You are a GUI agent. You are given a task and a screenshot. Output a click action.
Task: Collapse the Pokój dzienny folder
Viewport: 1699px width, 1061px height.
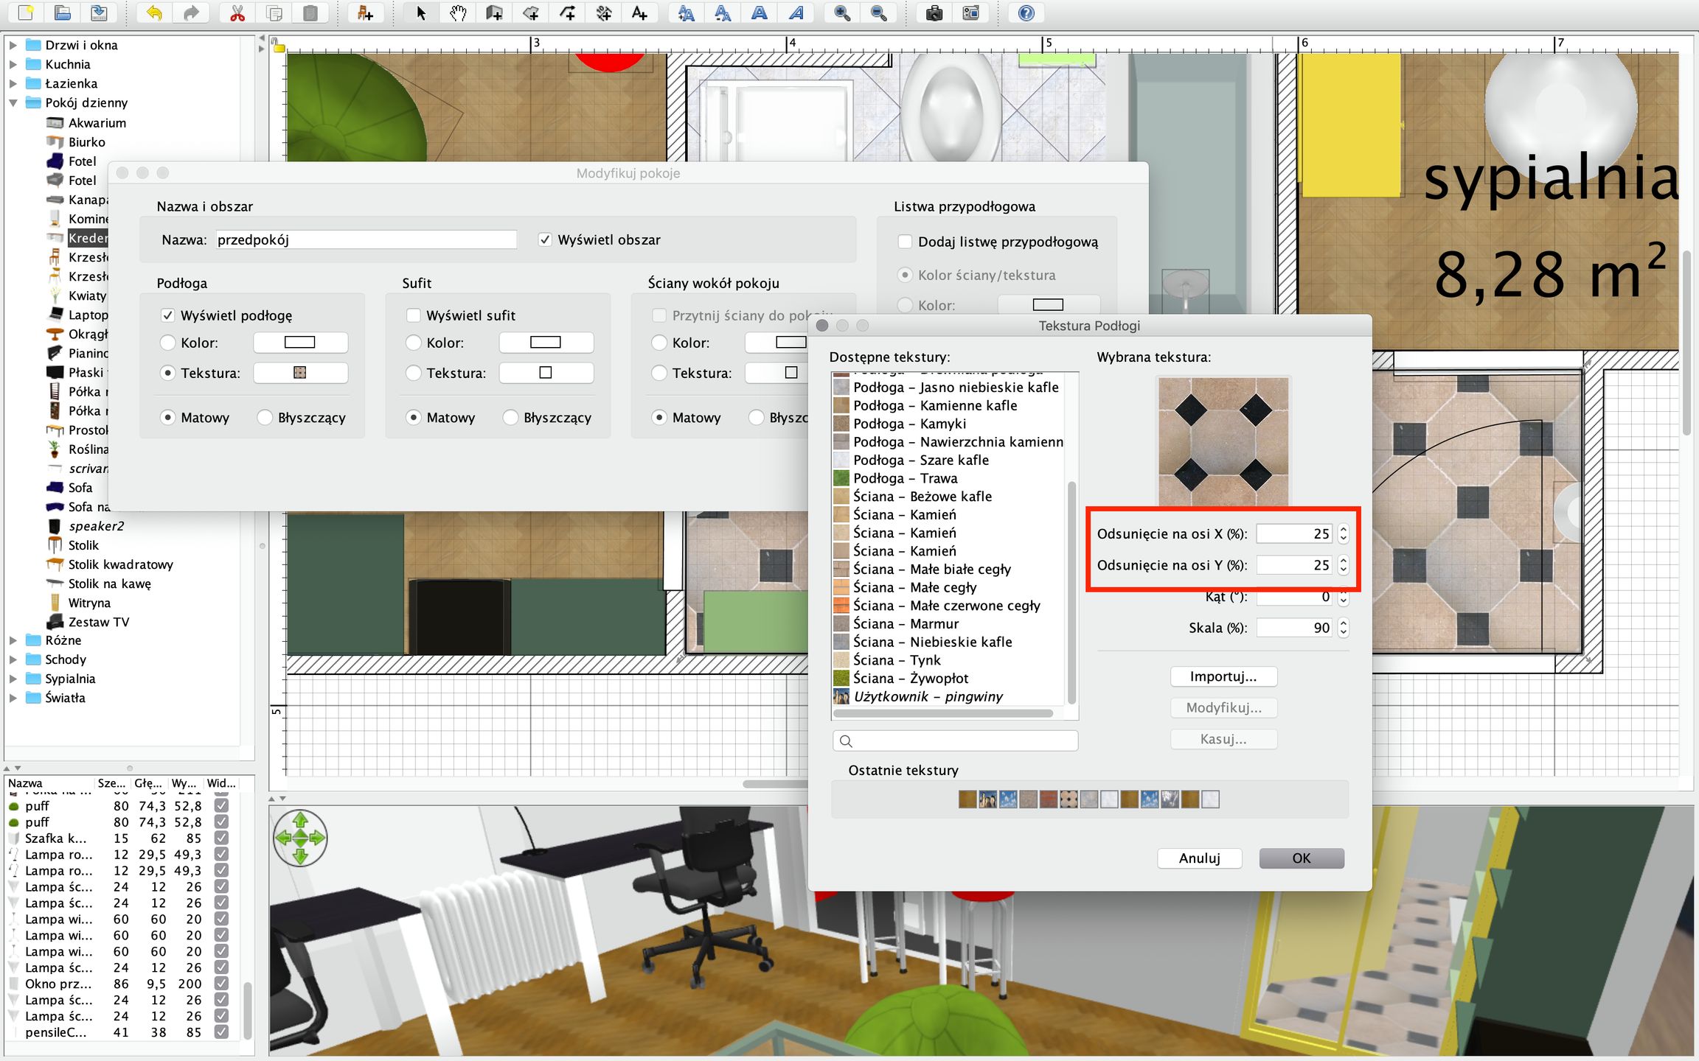[x=13, y=102]
